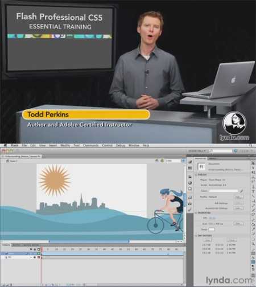Select the Selection tool in Tools panel
Viewport: 256px width, 287px height.
(x=253, y=163)
